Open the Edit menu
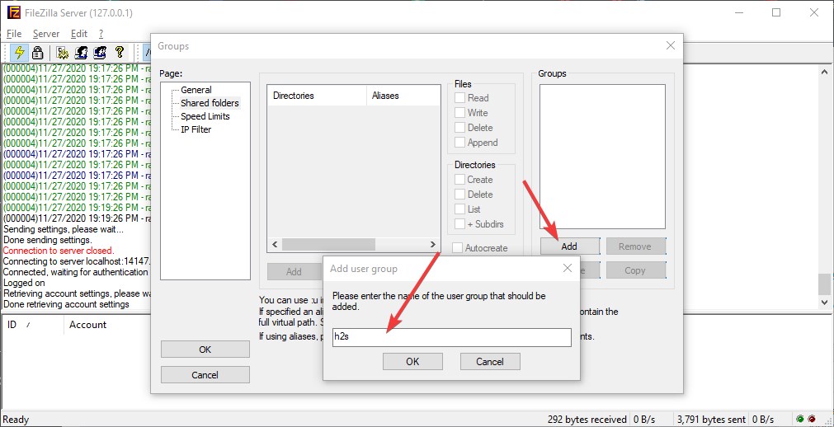 point(78,34)
